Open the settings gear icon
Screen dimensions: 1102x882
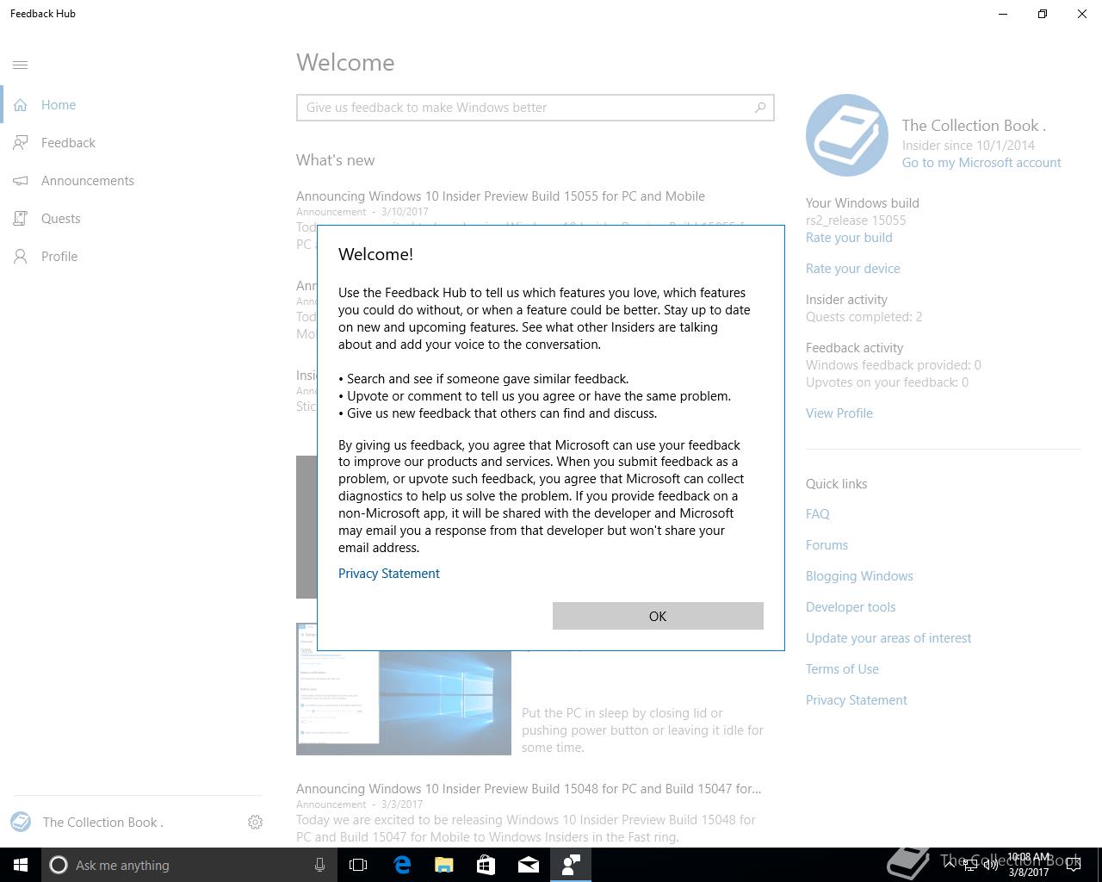(x=255, y=823)
